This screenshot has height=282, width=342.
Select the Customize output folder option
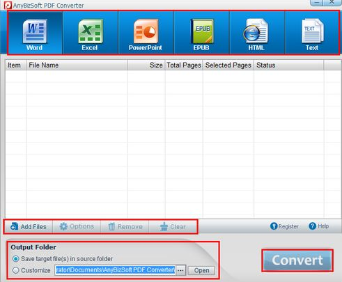tap(16, 270)
